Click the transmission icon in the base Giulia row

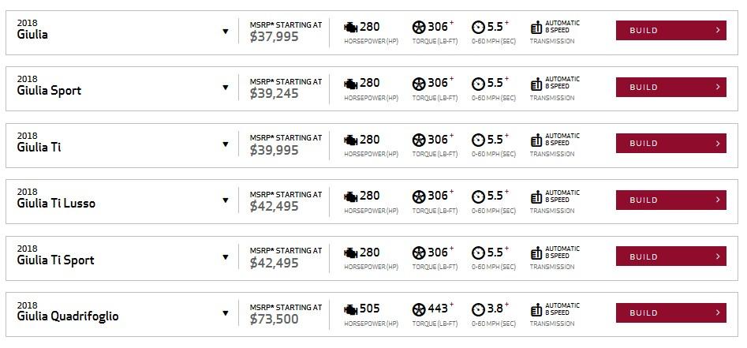click(536, 27)
